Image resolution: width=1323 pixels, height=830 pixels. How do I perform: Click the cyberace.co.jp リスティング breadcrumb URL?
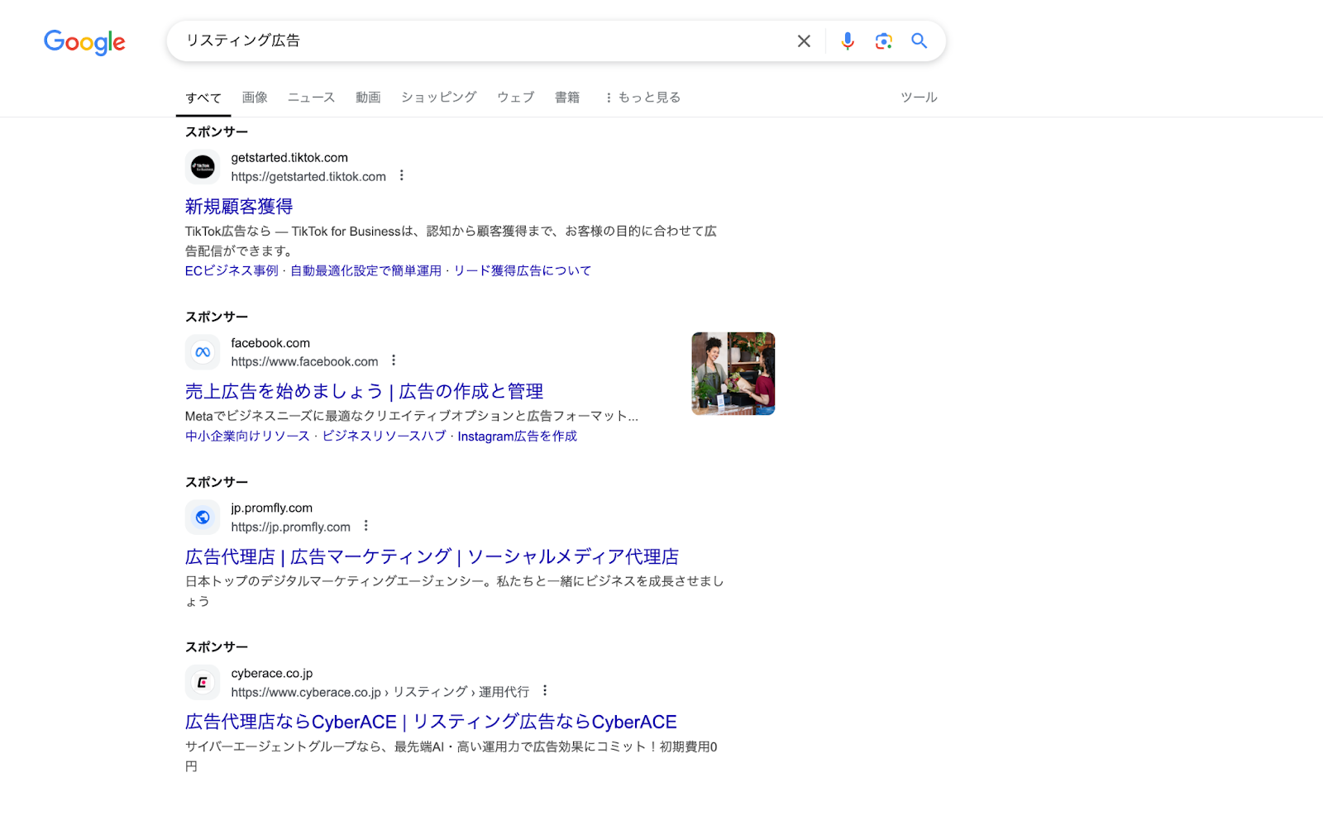pos(380,693)
